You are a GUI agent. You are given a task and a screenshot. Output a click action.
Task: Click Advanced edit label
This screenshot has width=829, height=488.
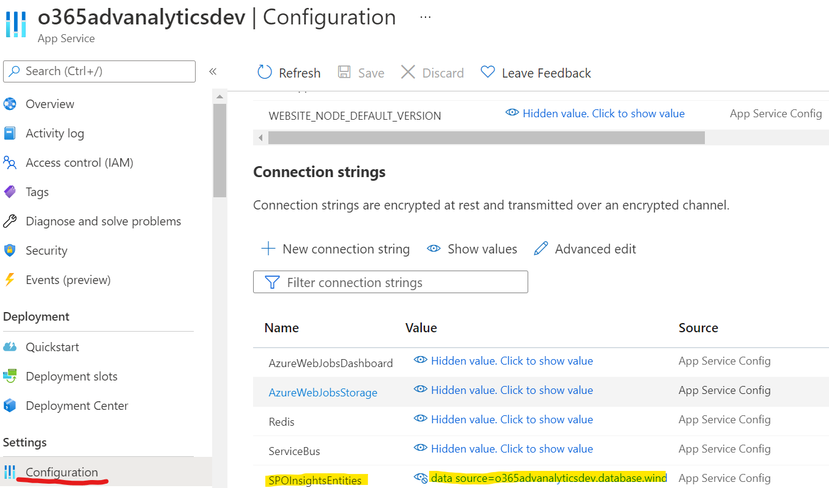[x=595, y=249]
